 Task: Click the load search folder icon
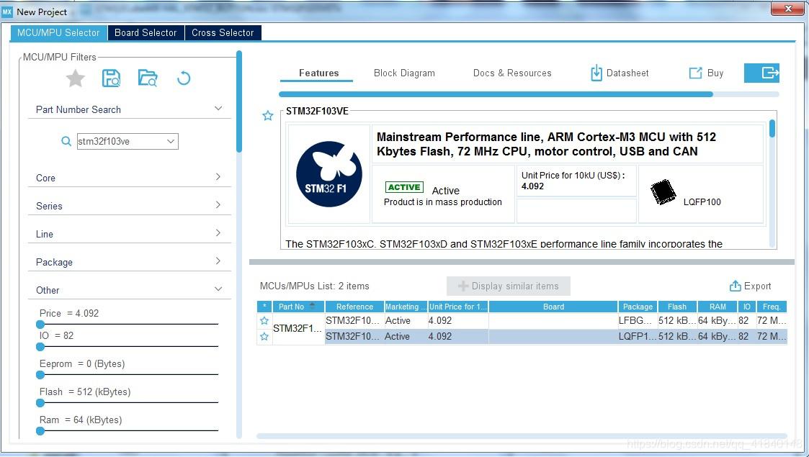tap(148, 78)
